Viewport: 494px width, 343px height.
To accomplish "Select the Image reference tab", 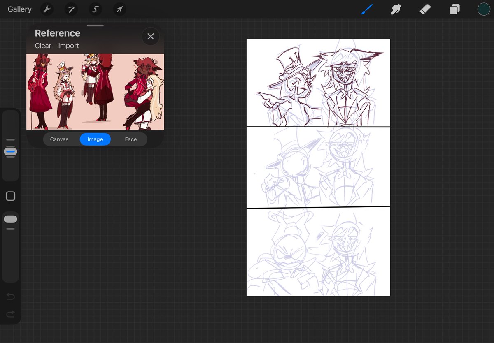I will (x=95, y=139).
